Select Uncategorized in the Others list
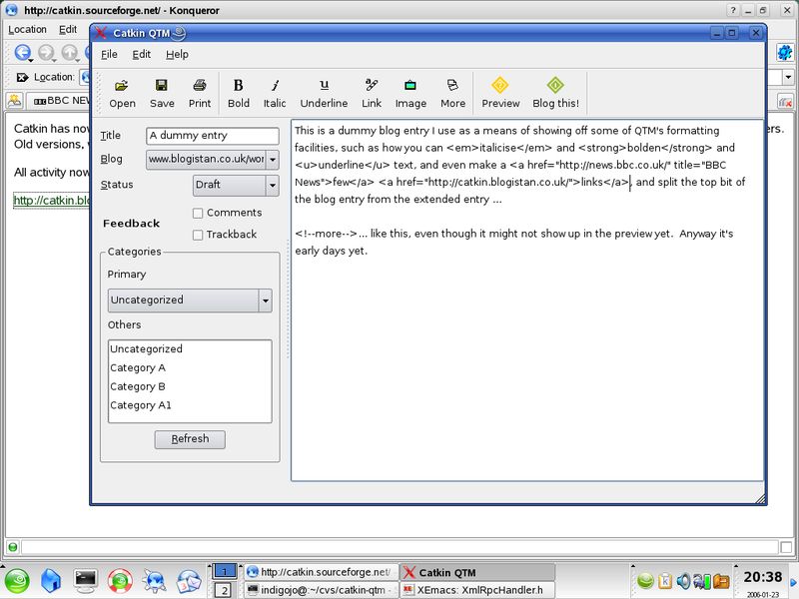The width and height of the screenshot is (799, 599). click(190, 349)
